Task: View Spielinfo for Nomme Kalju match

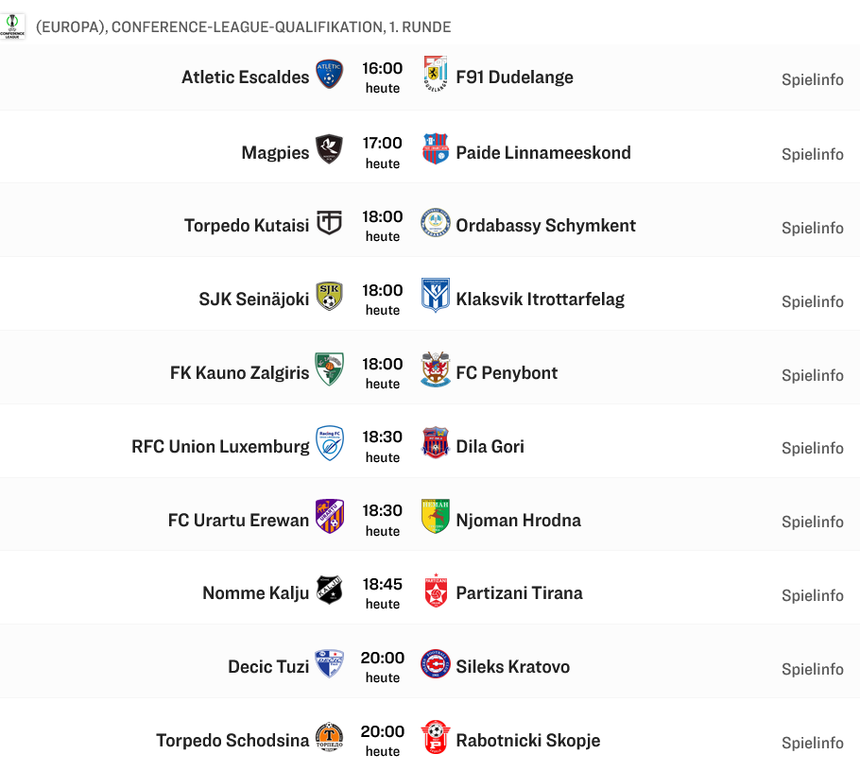Action: tap(812, 595)
